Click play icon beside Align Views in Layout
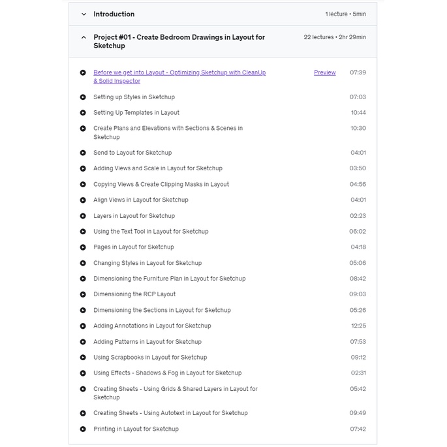Image resolution: width=447 pixels, height=447 pixels. pos(83,200)
